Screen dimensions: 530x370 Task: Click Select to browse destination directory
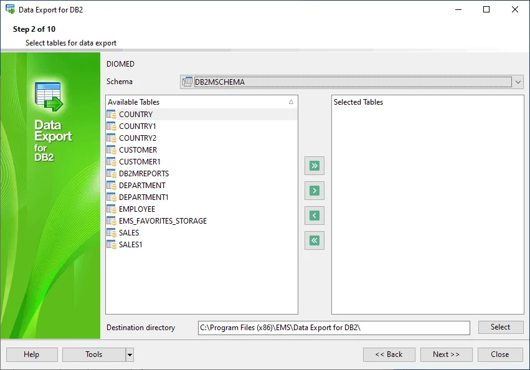[x=501, y=327]
